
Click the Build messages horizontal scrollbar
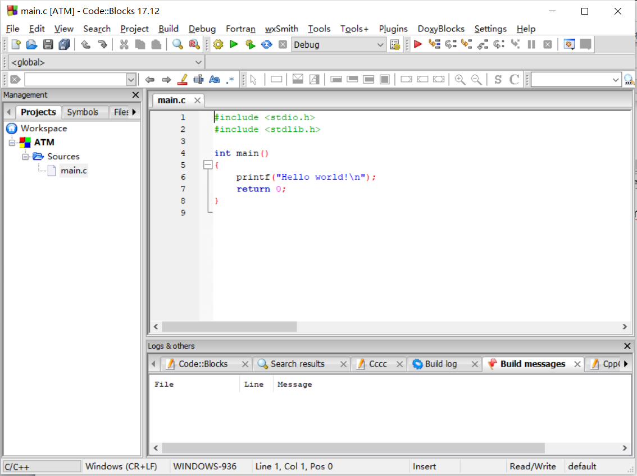click(x=353, y=448)
